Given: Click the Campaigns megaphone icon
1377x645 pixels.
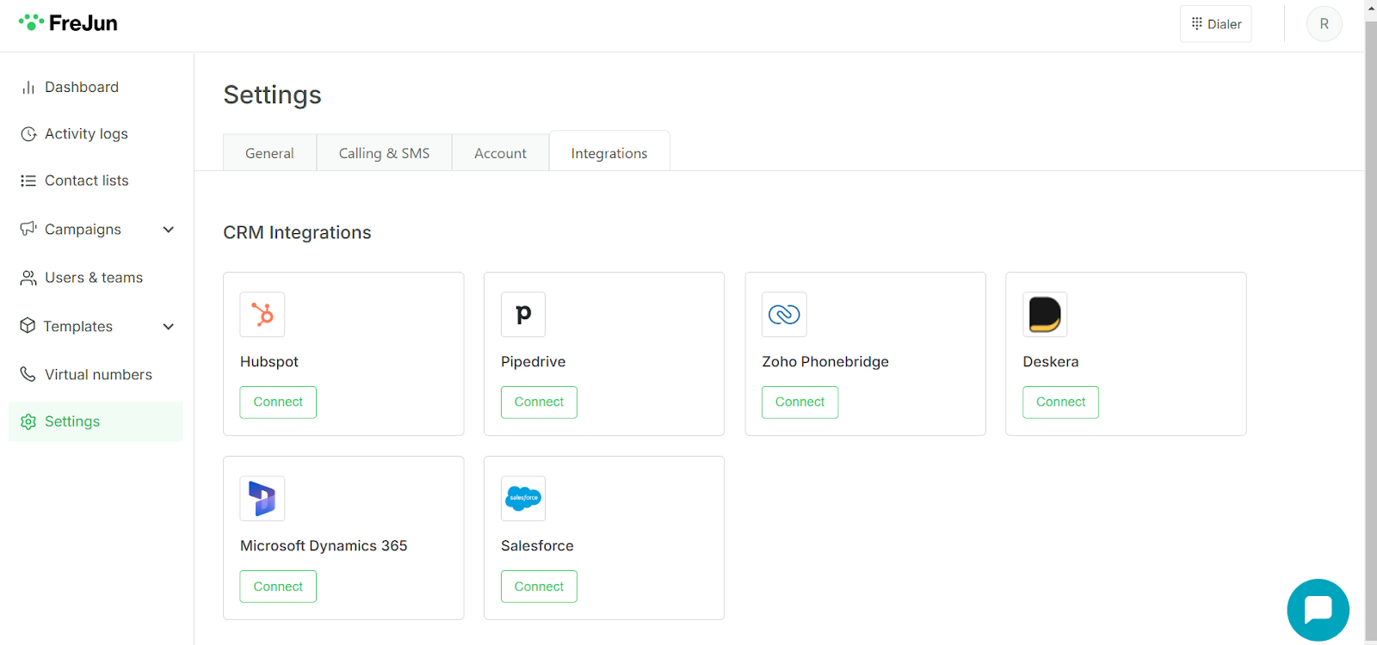Looking at the screenshot, I should (x=28, y=229).
